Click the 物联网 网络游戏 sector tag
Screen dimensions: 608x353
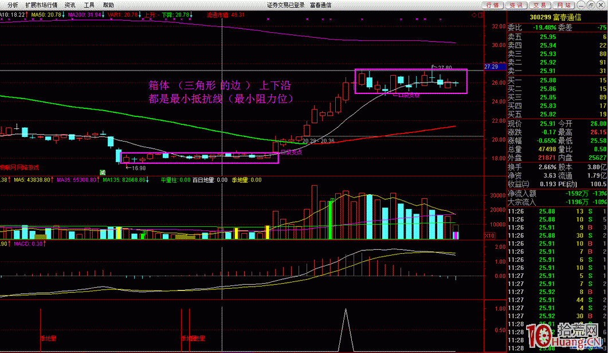19,167
